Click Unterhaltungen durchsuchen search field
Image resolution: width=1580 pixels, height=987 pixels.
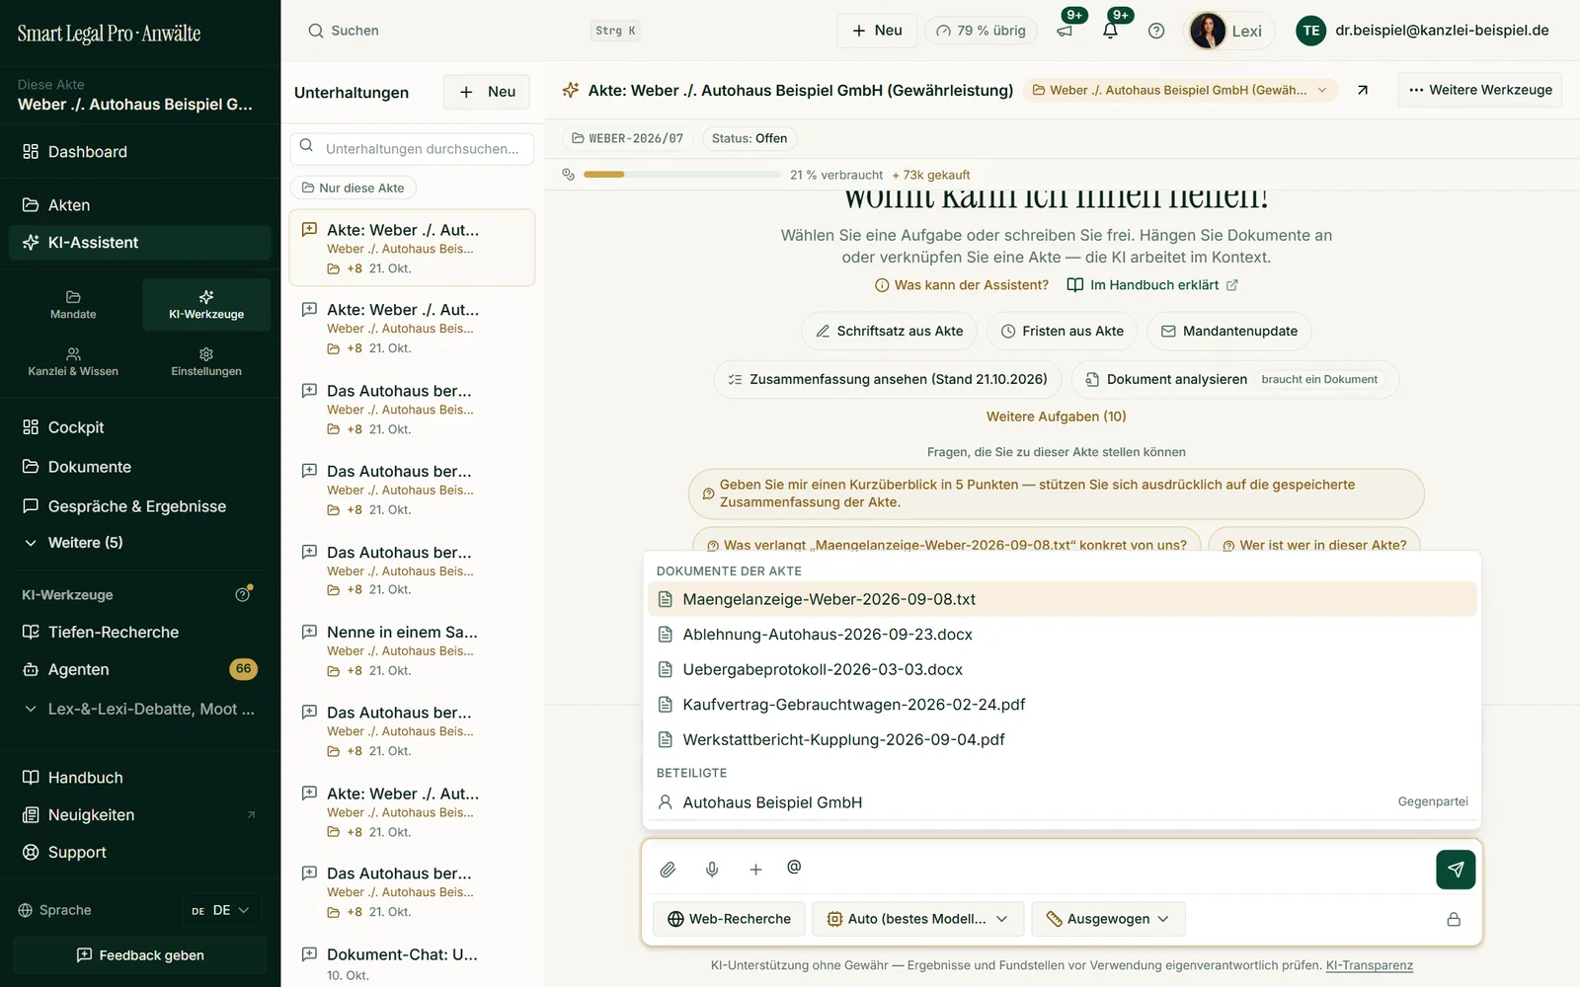(412, 149)
